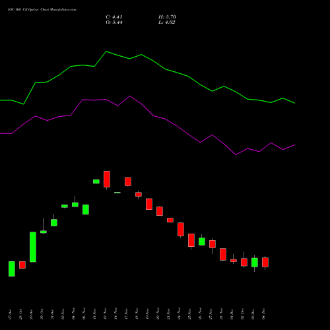Click the red candlestick for 02 Dec
The height and width of the screenshot is (330, 330).
244,262
